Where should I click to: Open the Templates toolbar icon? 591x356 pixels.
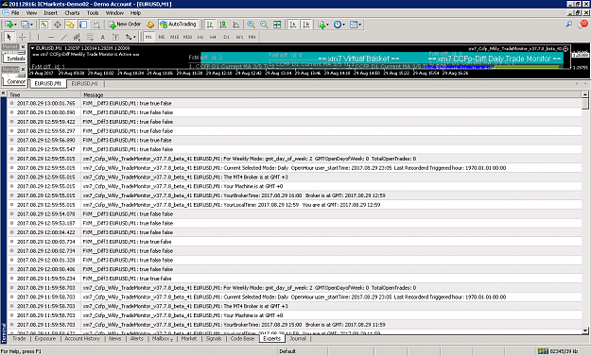[x=353, y=25]
